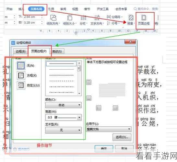
Task: Open the 背景 background tool
Action: pyautogui.click(x=131, y=20)
